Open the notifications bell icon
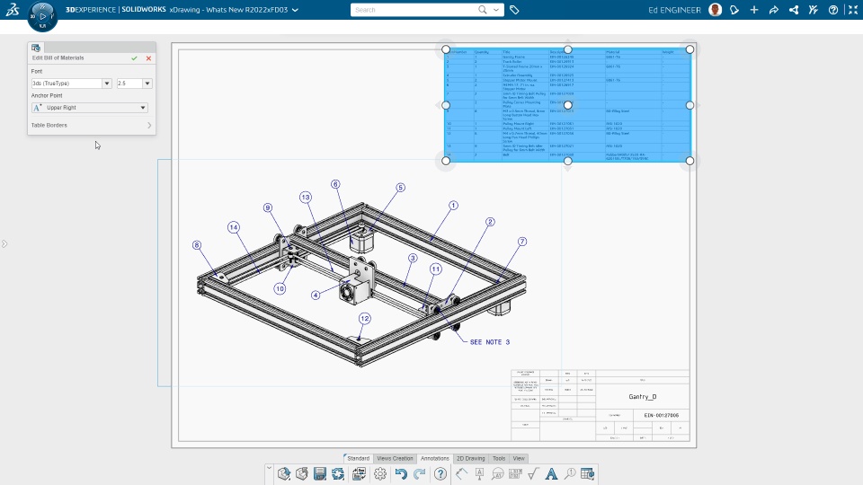863x485 pixels. [734, 10]
